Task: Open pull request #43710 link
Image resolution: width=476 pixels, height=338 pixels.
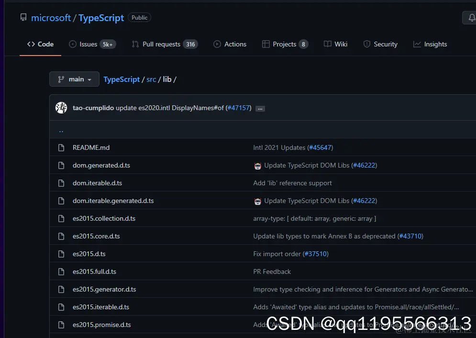Action: click(410, 237)
